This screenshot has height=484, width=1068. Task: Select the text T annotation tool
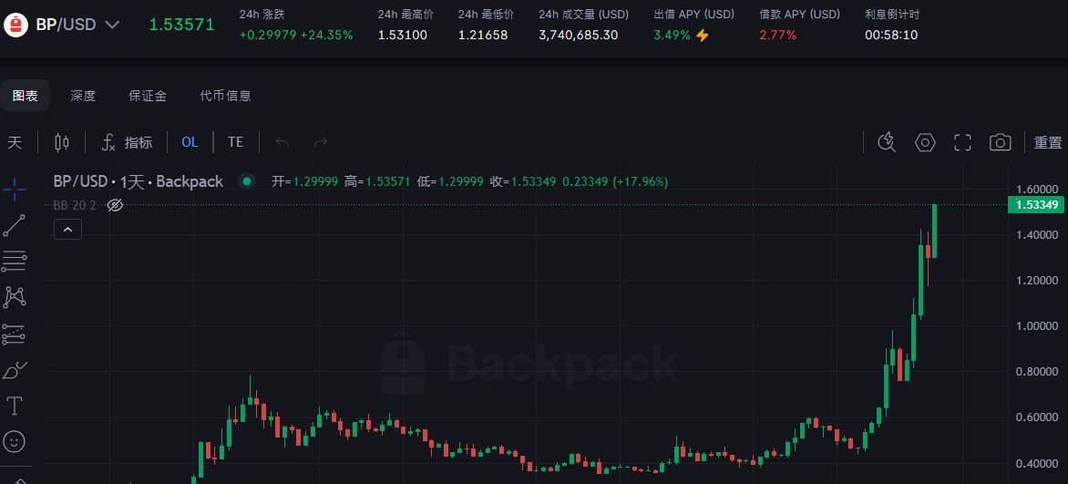tap(15, 407)
